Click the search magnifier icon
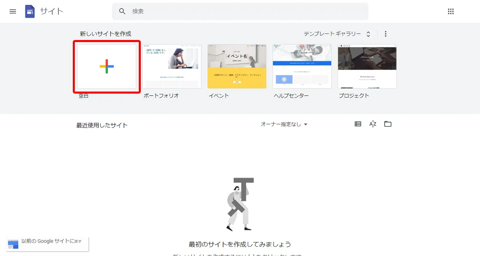The width and height of the screenshot is (480, 256). [122, 11]
